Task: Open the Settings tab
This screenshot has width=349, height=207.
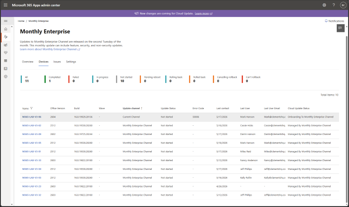Action: (71, 62)
